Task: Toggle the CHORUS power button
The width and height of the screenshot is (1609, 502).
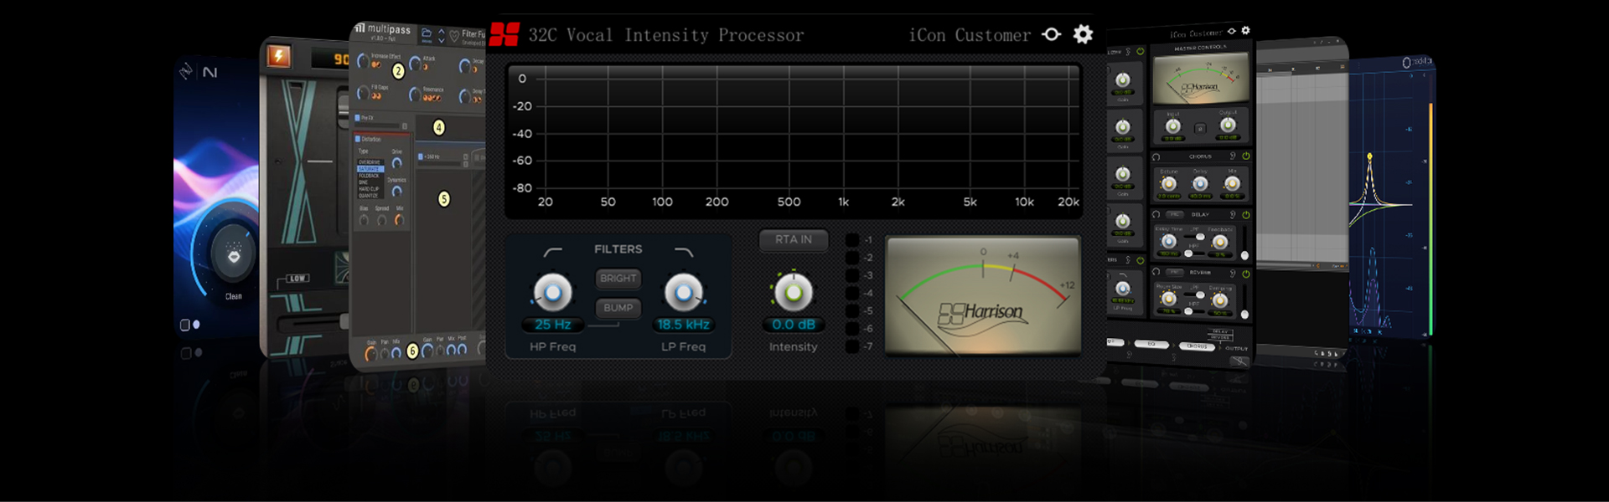Action: tap(1246, 156)
